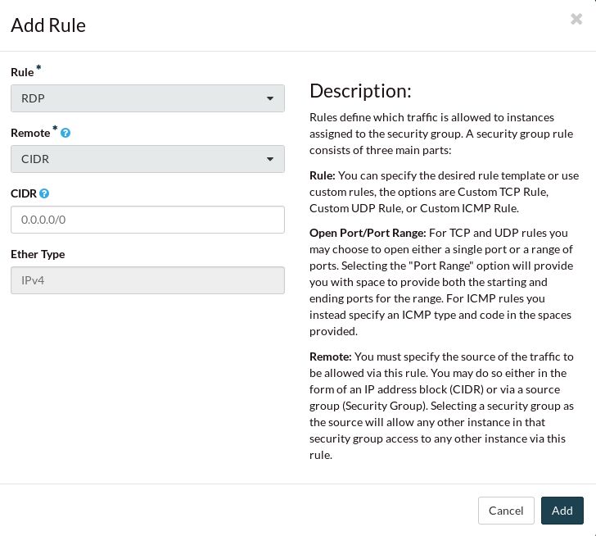Click the Remote field label

point(30,133)
